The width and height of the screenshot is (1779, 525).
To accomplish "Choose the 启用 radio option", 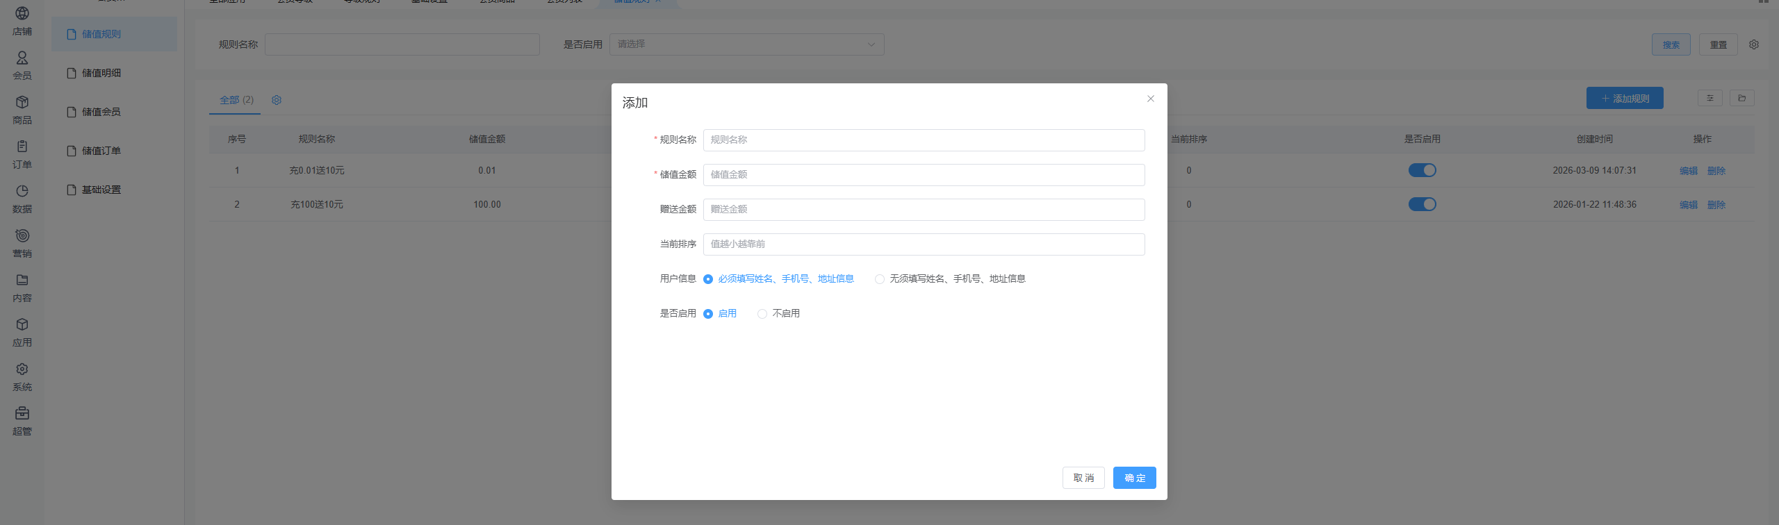I will pyautogui.click(x=720, y=313).
